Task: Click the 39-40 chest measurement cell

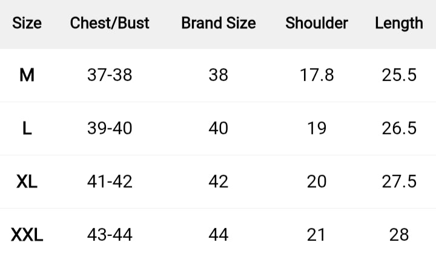Action: pos(110,128)
